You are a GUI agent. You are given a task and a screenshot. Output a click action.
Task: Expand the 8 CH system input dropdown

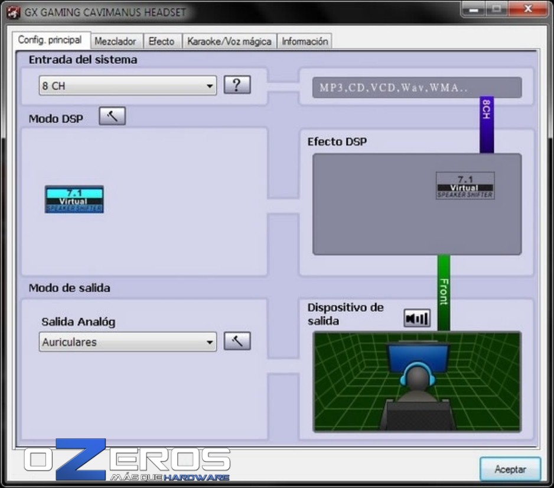click(x=128, y=86)
